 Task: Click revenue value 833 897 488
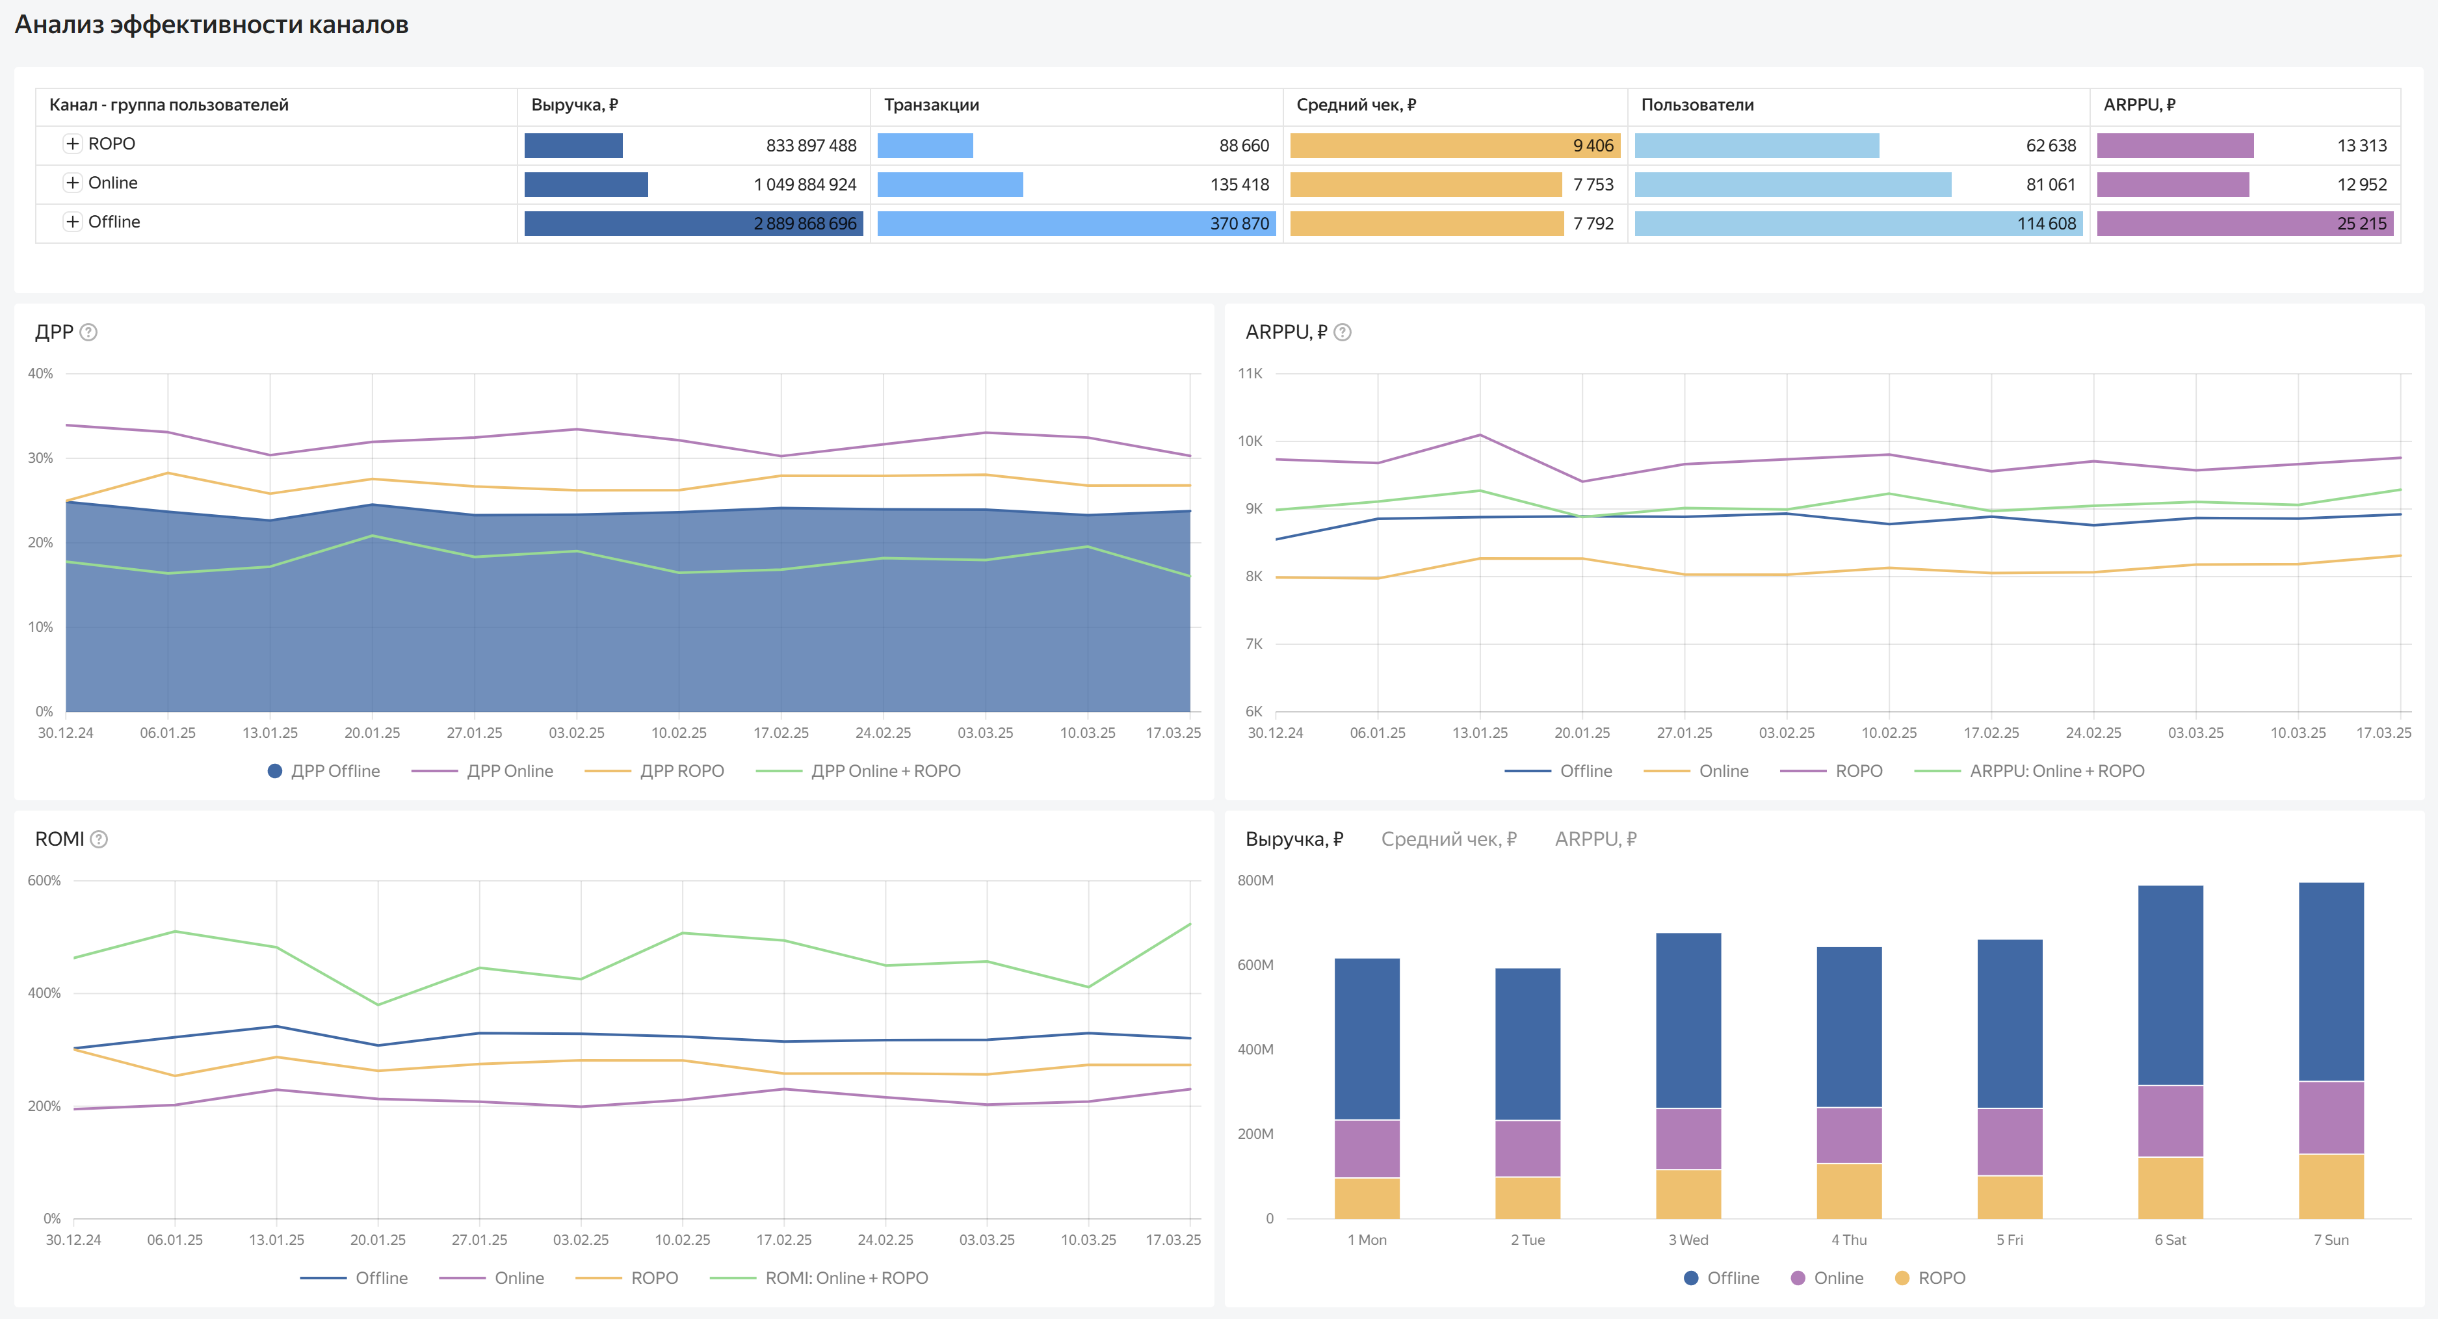tap(811, 146)
